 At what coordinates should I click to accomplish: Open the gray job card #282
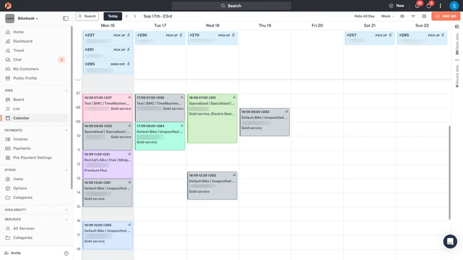point(212,185)
